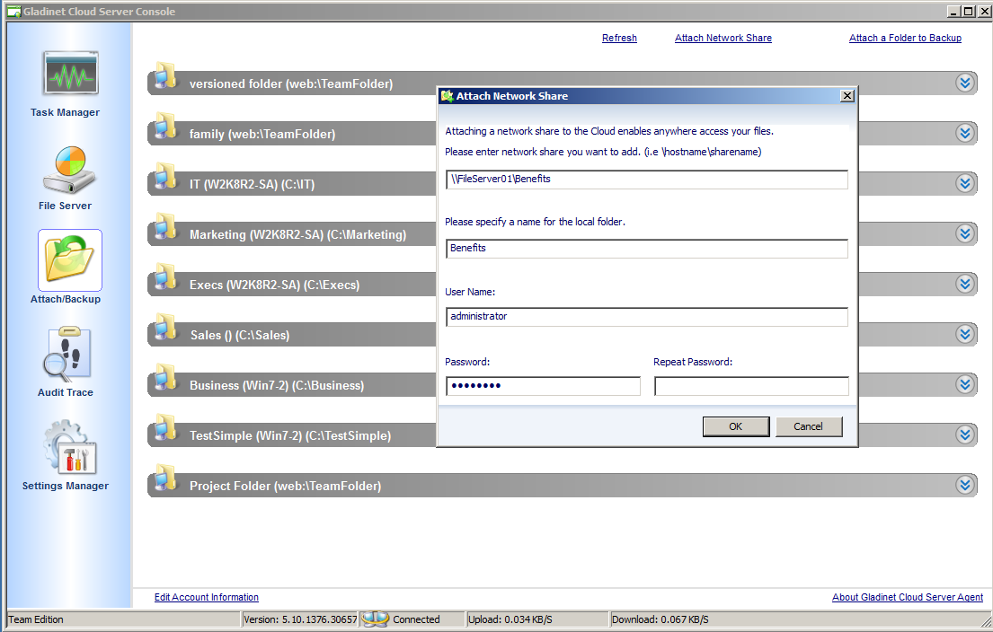
Task: Click the versioned folder row icon
Action: pyautogui.click(x=165, y=75)
